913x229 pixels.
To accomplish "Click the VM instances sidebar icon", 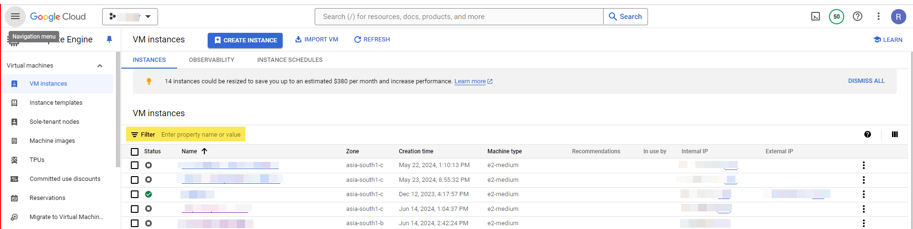I will [14, 84].
